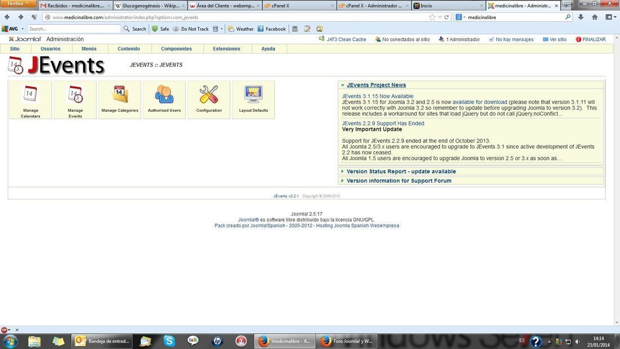Viewport: 620px width, 349px height.
Task: Click No hay mensajes link
Action: [x=511, y=39]
